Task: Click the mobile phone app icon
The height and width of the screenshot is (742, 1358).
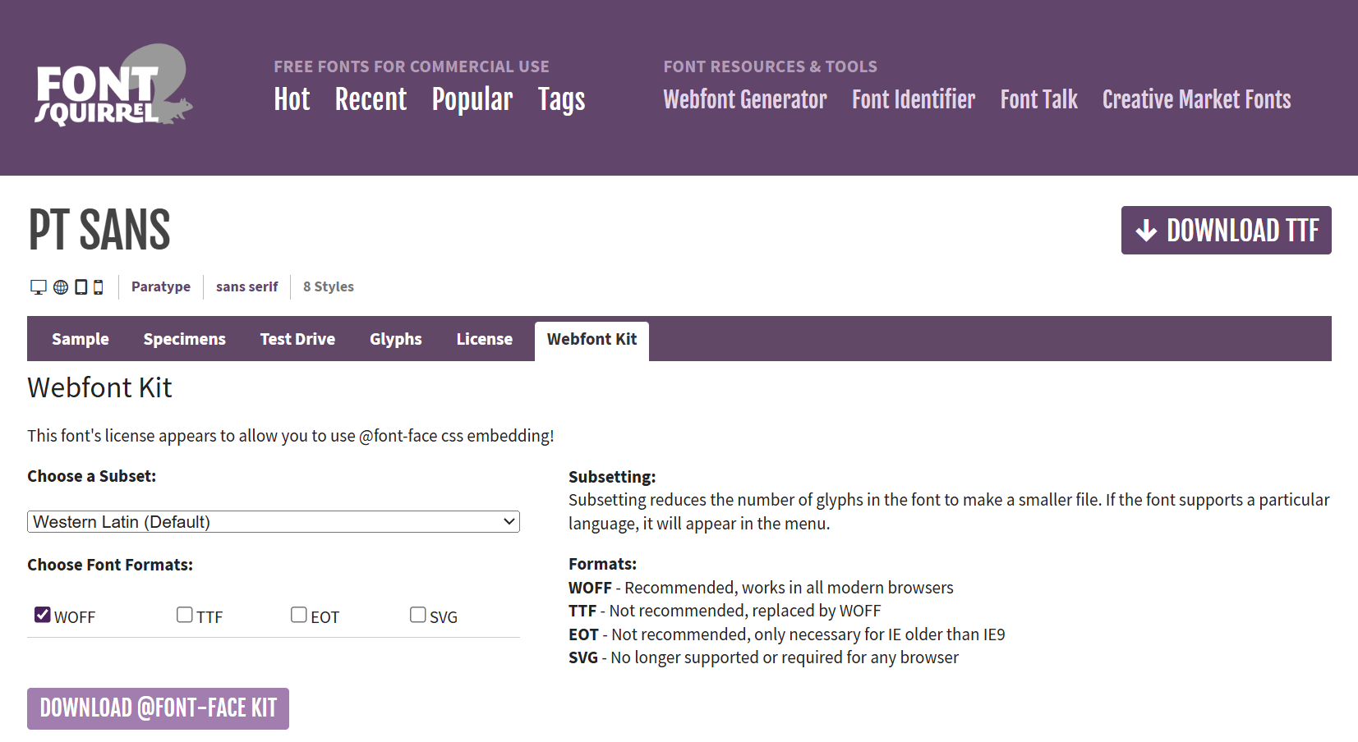Action: coord(99,287)
